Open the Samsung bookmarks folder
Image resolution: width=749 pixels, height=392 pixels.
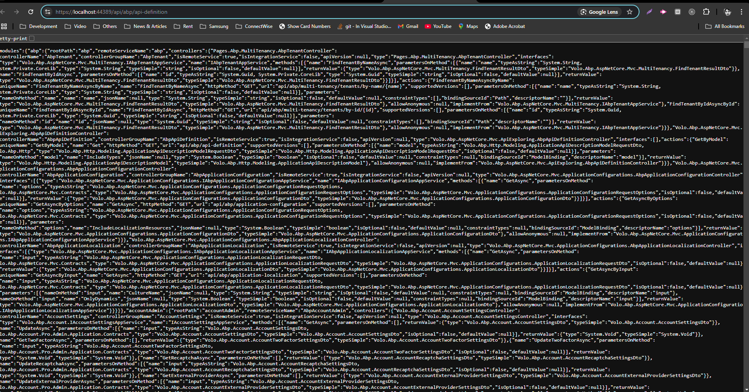click(x=214, y=26)
